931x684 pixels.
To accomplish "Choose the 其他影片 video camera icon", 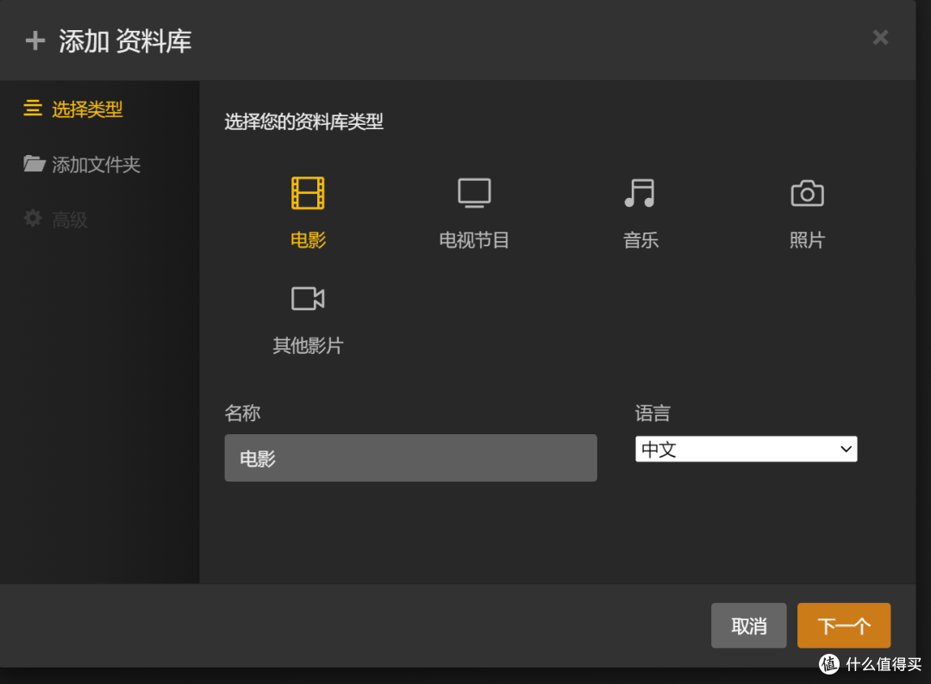I will tap(308, 298).
